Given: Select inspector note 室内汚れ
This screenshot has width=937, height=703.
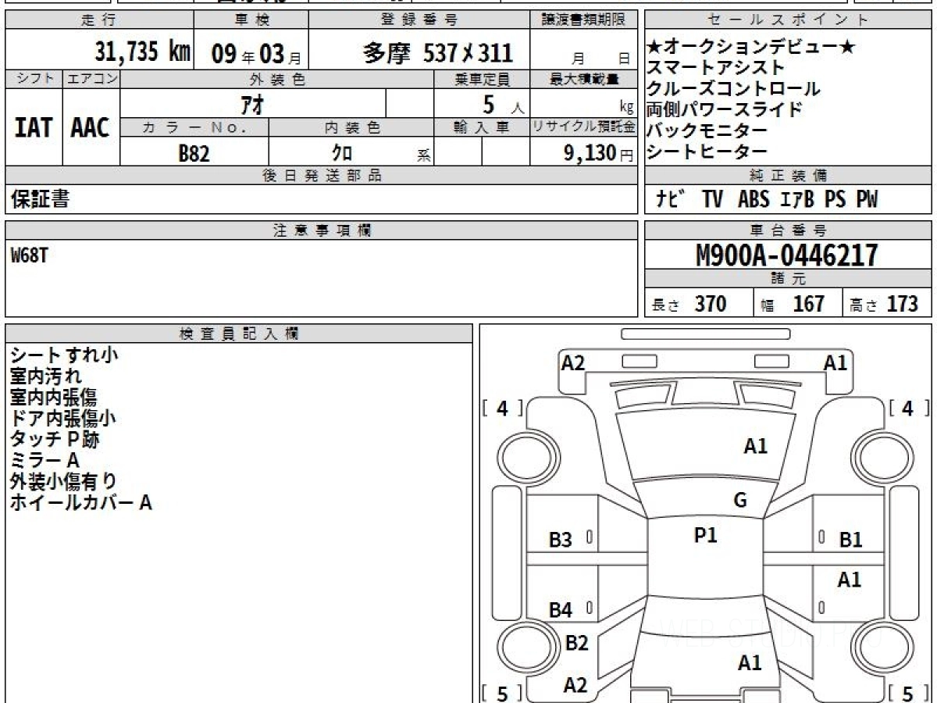Looking at the screenshot, I should click(45, 376).
